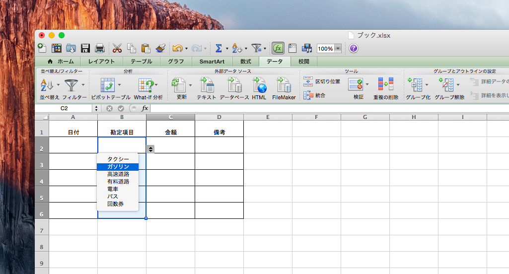Create a new workbook from the toolbar
The image size is (509, 274).
(x=42, y=48)
